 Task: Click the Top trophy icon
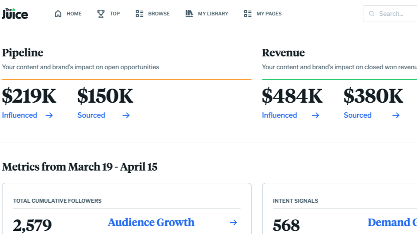coord(101,14)
